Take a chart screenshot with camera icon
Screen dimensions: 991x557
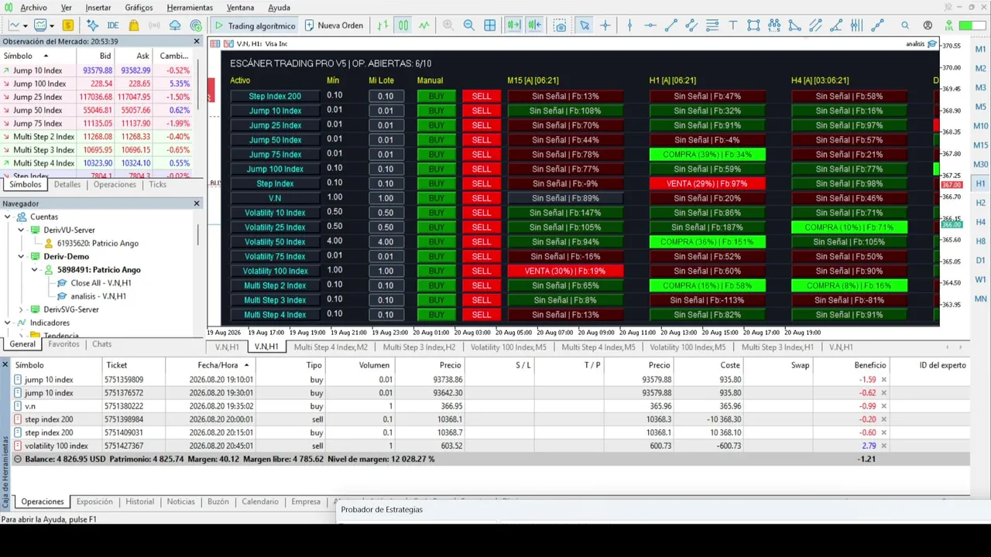(x=560, y=26)
